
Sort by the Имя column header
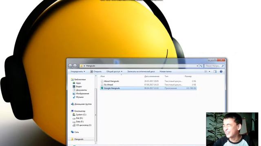103,76
